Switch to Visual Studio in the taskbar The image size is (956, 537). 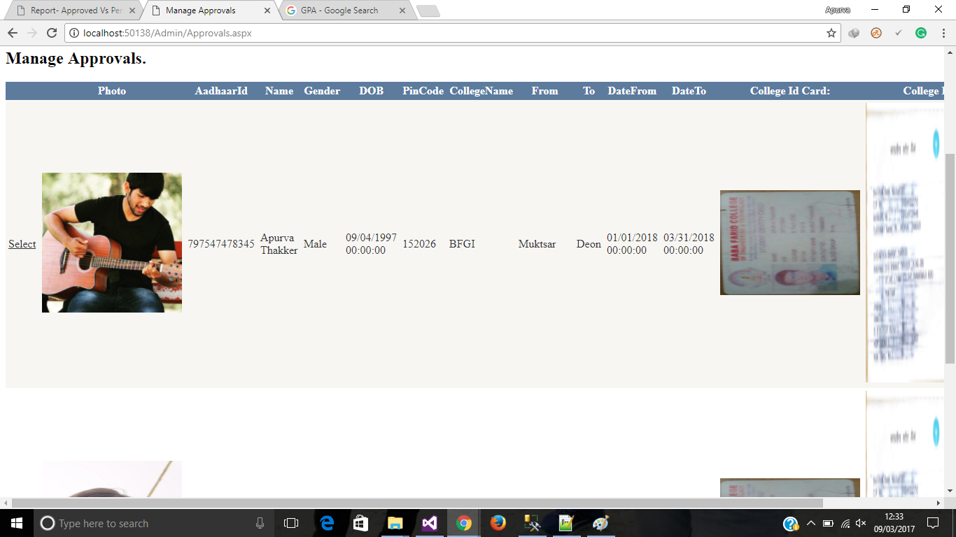coord(430,523)
